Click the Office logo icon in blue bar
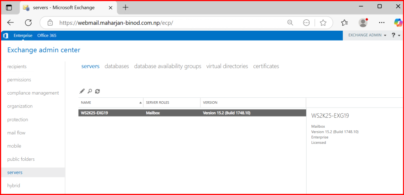Screen dimensions: 404x195 [x=6, y=35]
